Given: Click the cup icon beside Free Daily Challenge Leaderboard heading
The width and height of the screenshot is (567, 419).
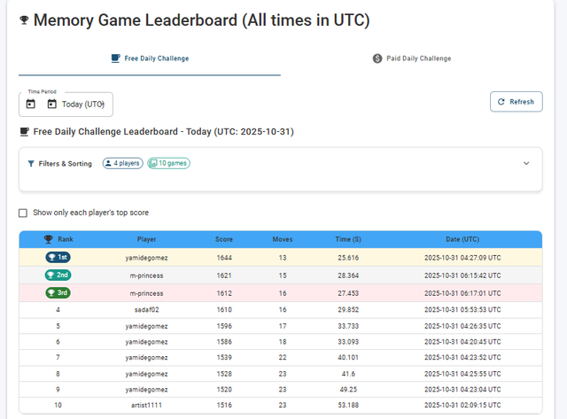Looking at the screenshot, I should tap(24, 132).
